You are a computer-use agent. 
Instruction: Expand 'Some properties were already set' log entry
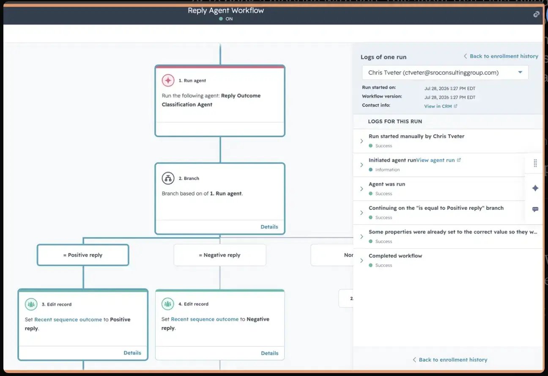[362, 237]
